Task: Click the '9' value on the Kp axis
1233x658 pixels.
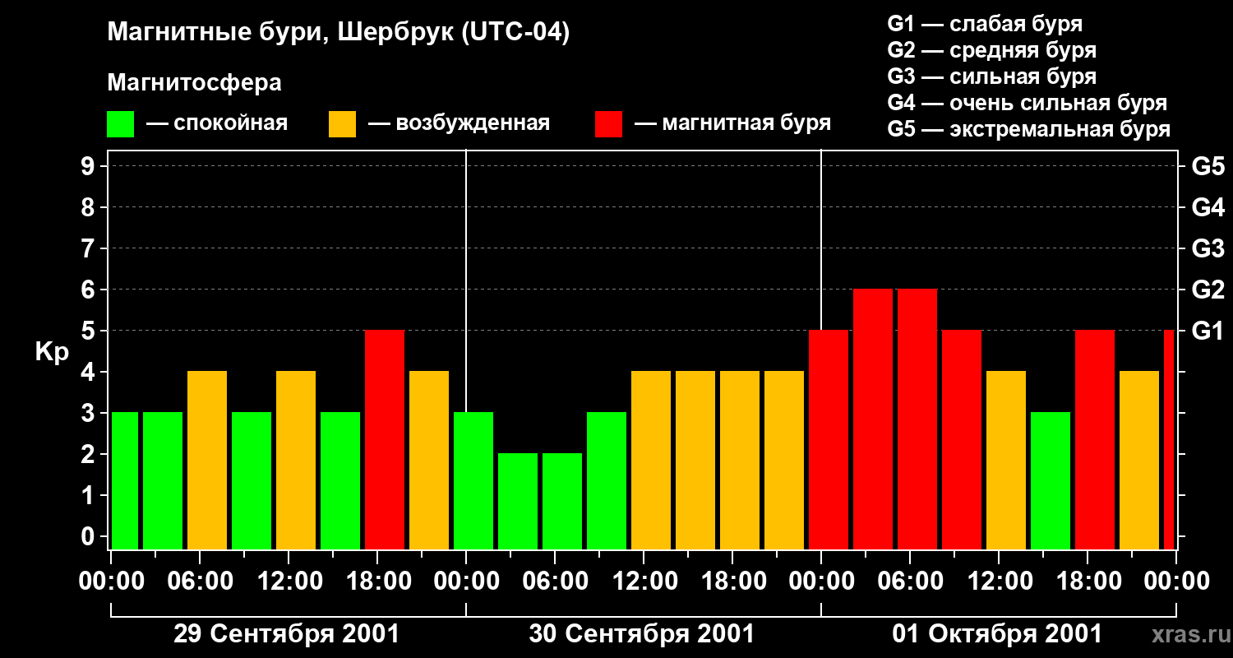Action: 89,167
